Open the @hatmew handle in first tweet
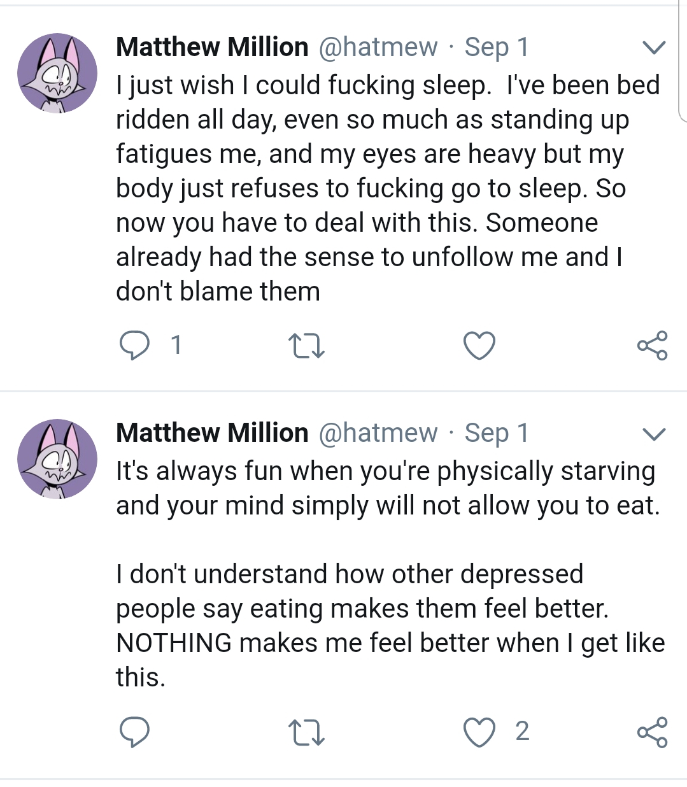Viewport: 687px width, 787px height. coord(378,47)
